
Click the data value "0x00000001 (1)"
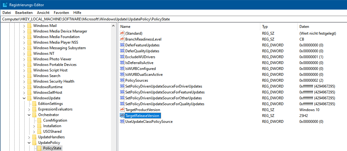click(x=311, y=57)
